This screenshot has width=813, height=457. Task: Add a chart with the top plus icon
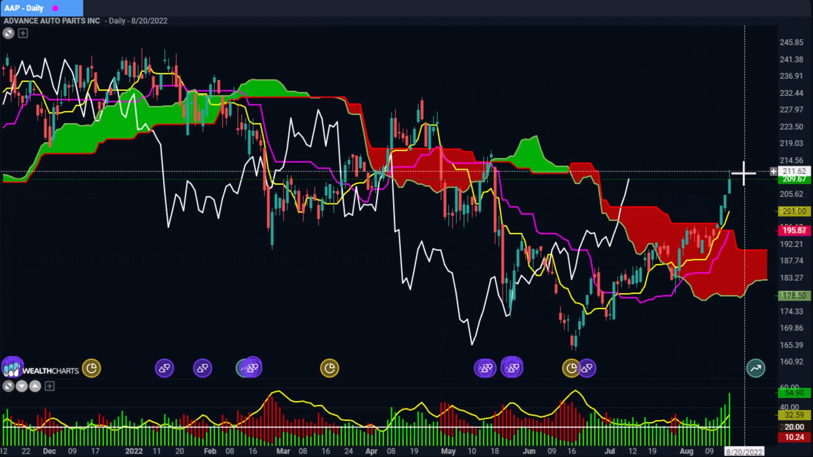[23, 33]
